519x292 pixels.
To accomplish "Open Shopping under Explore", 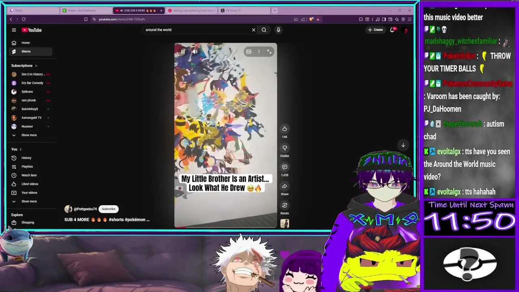I will pyautogui.click(x=30, y=222).
